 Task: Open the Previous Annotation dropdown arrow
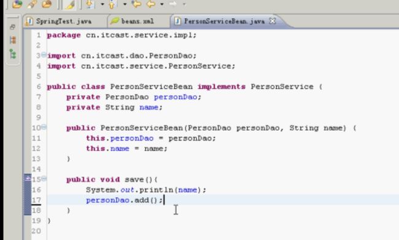[125, 4]
